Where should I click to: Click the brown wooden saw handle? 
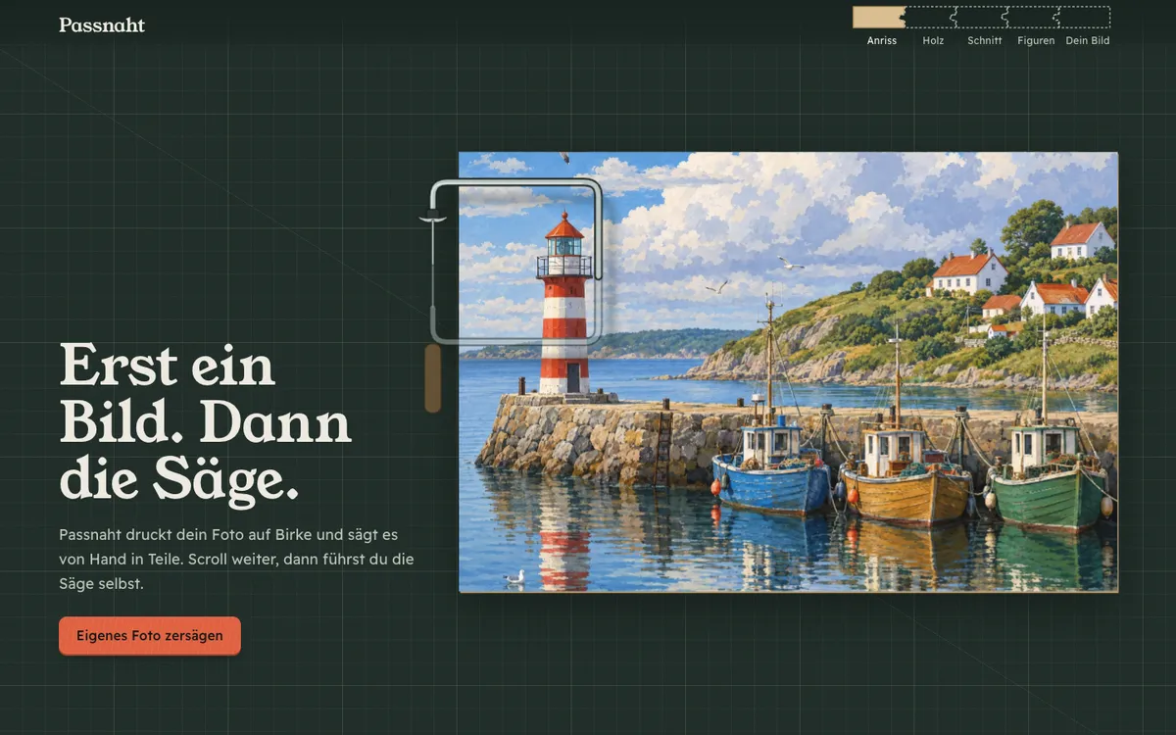pyautogui.click(x=432, y=377)
